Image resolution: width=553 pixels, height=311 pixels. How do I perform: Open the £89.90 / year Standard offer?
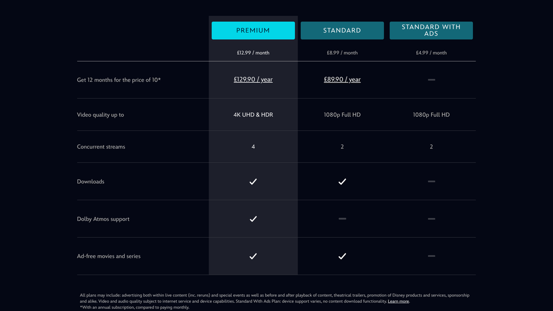[x=342, y=80]
